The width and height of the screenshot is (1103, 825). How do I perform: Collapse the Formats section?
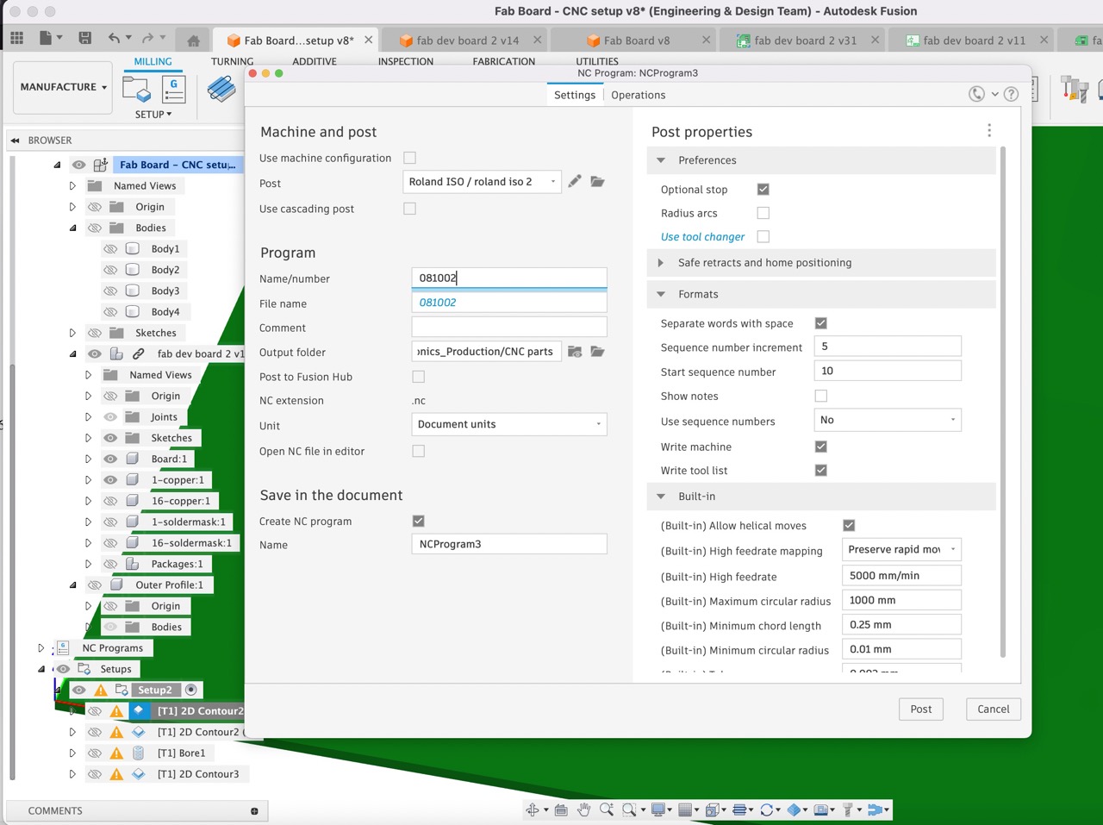coord(661,294)
